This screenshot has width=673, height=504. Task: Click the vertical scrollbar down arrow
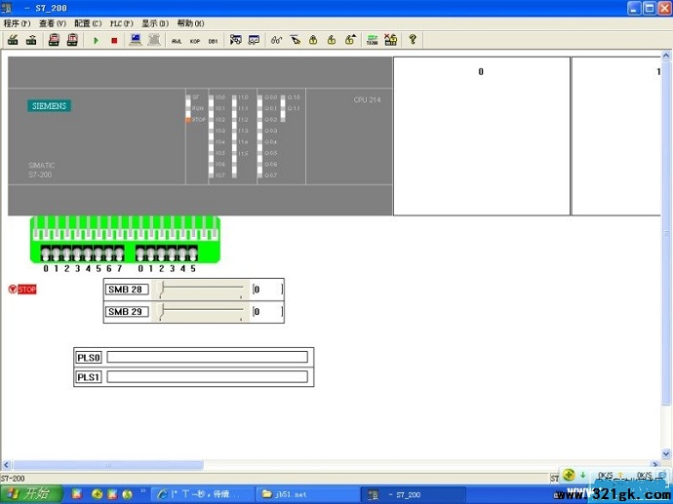[666, 454]
